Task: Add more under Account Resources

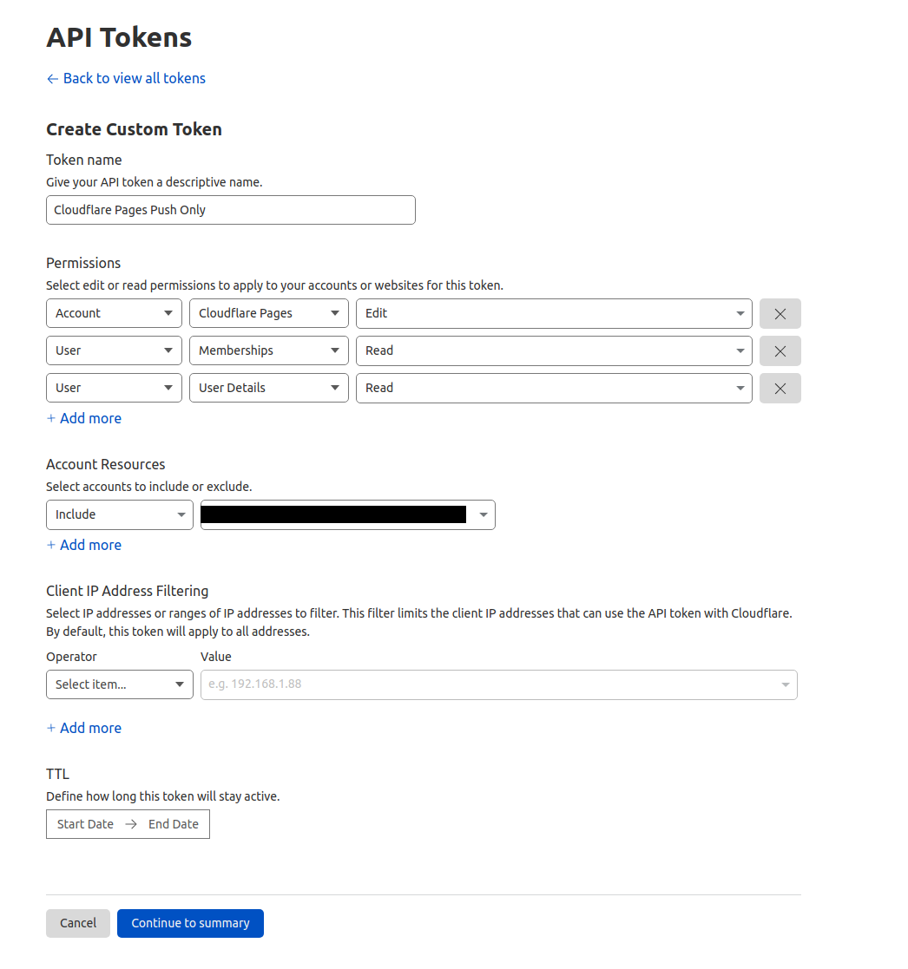Action: pos(84,545)
